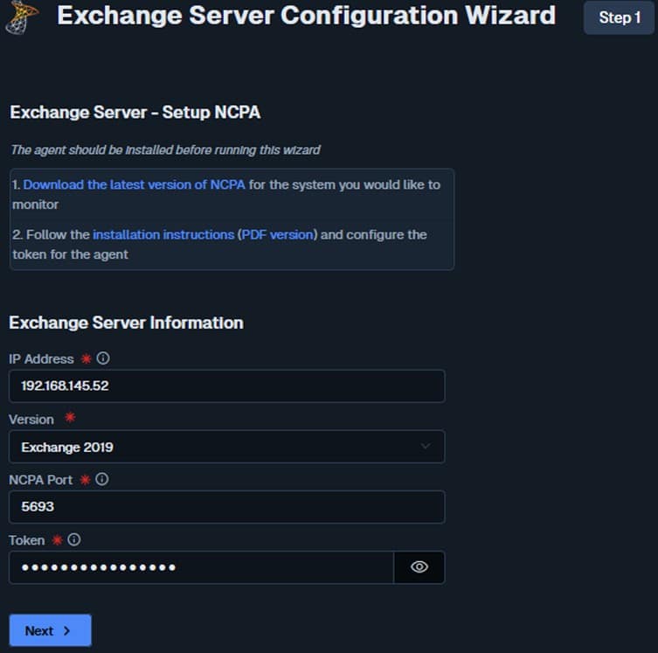Viewport: 658px width, 653px height.
Task: Open the Version dropdown showing Exchange 2019
Action: click(x=226, y=447)
